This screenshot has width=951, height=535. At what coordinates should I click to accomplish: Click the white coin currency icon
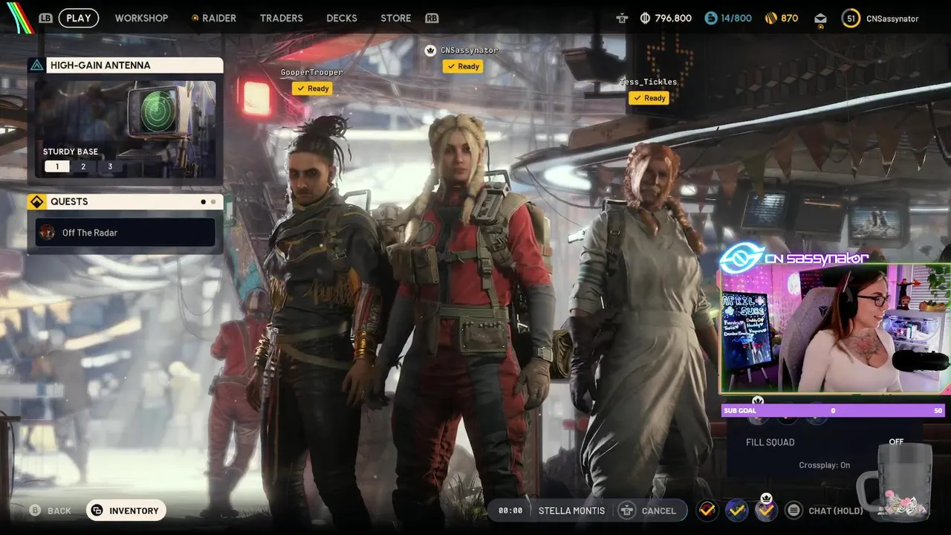click(x=644, y=18)
